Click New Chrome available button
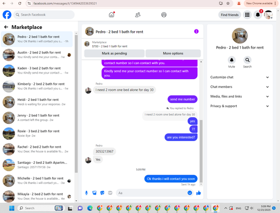This screenshot has width=280, height=213. [x=261, y=3]
